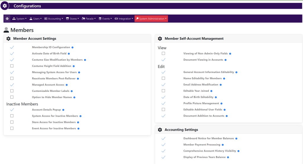Screen dimensions: 303x164
Task: Open the System dropdown menu
Action: tap(20, 19)
